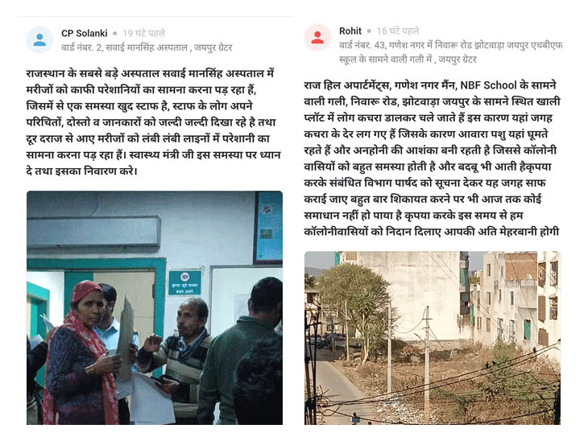Click the '16 घंटे पहले' timestamp
The height and width of the screenshot is (441, 588).
[398, 31]
